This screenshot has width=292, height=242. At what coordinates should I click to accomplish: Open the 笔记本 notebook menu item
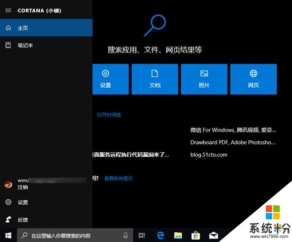46,45
